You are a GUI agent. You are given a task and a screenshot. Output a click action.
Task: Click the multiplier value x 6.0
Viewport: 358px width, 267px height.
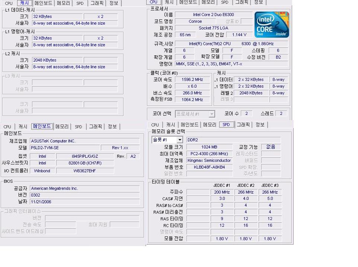(x=192, y=86)
